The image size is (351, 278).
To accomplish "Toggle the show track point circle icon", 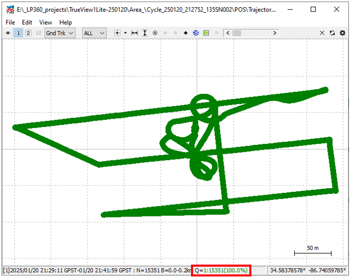I will (x=155, y=33).
